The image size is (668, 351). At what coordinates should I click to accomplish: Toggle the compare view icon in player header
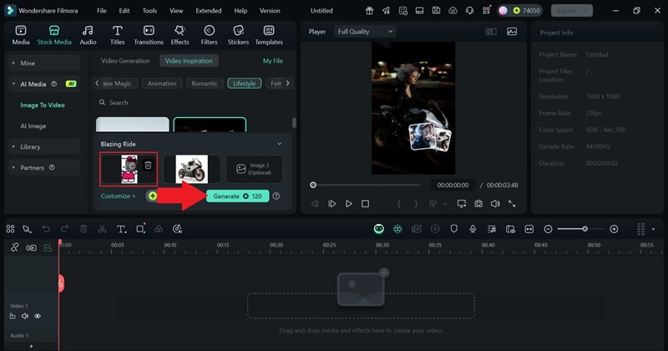coord(491,32)
